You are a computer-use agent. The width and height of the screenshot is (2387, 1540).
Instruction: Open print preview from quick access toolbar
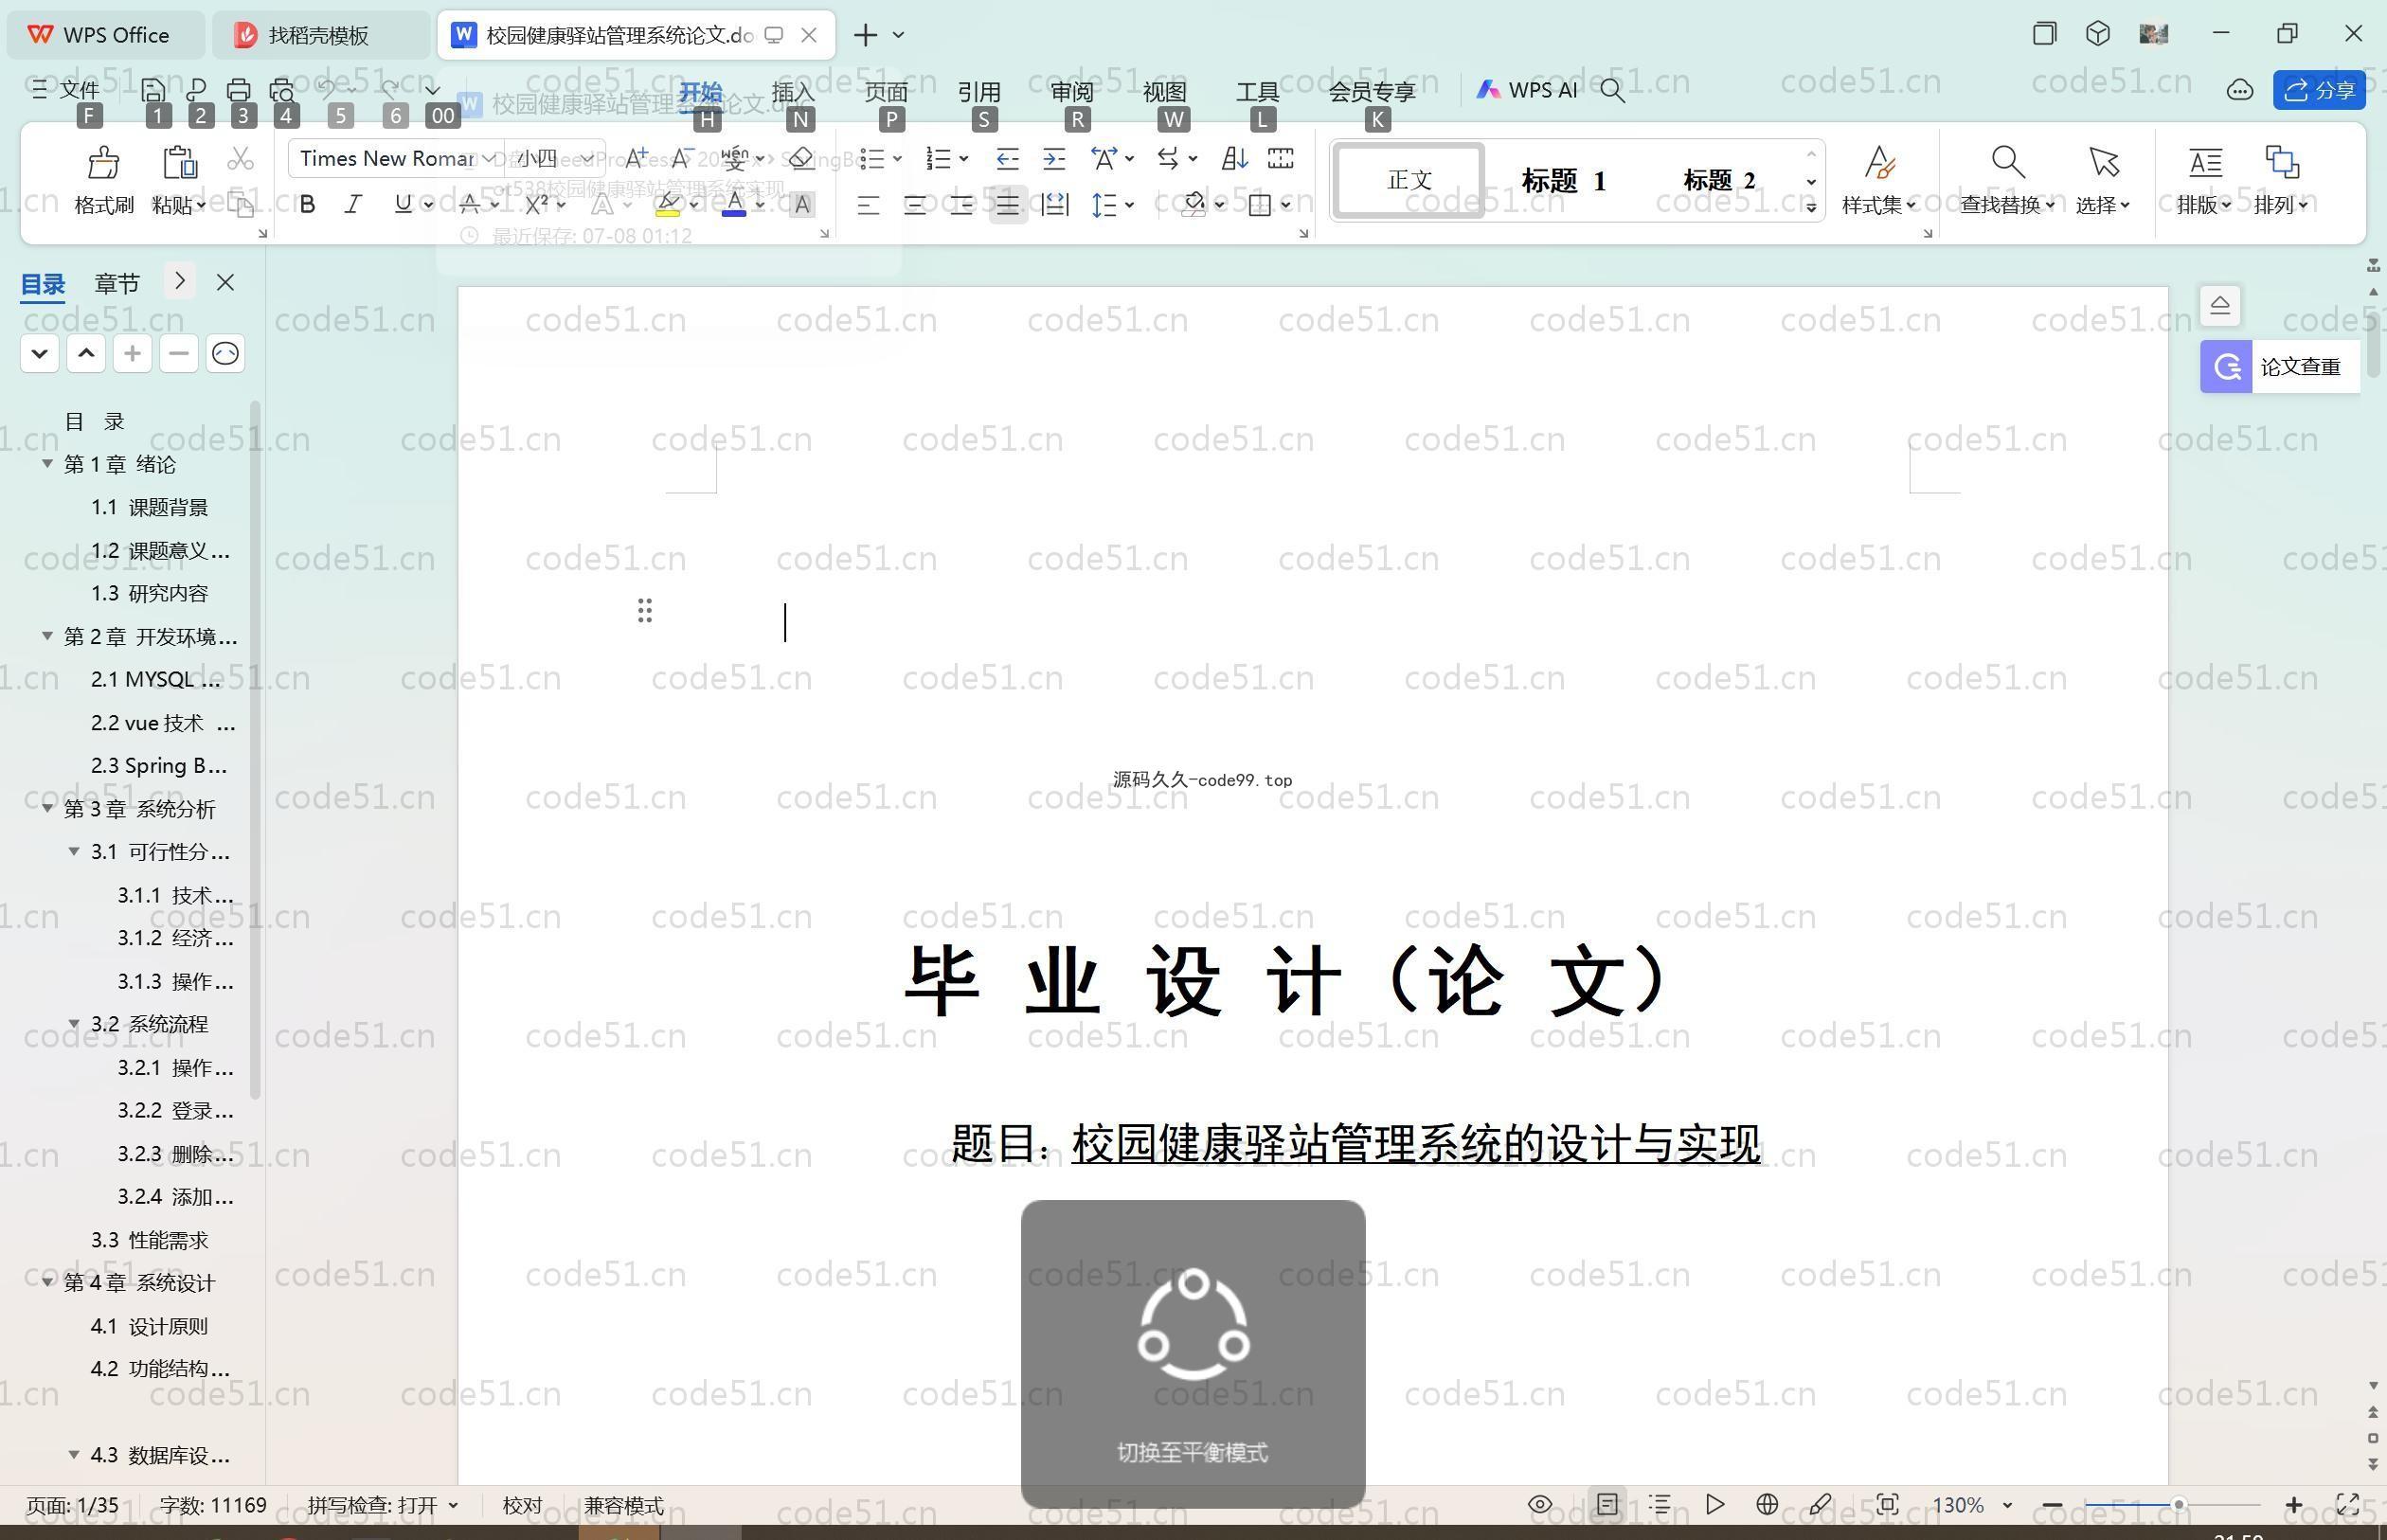(x=282, y=91)
